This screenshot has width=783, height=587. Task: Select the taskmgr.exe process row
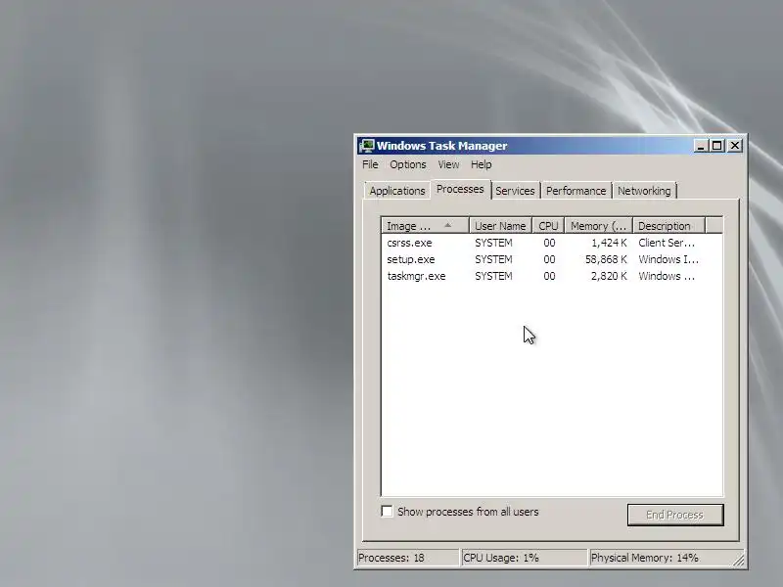552,276
